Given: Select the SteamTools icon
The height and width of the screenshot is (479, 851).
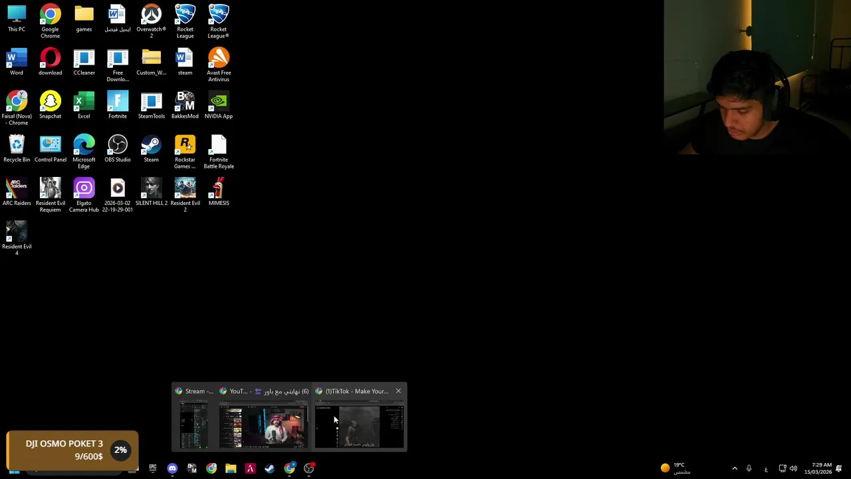Looking at the screenshot, I should click(x=151, y=106).
